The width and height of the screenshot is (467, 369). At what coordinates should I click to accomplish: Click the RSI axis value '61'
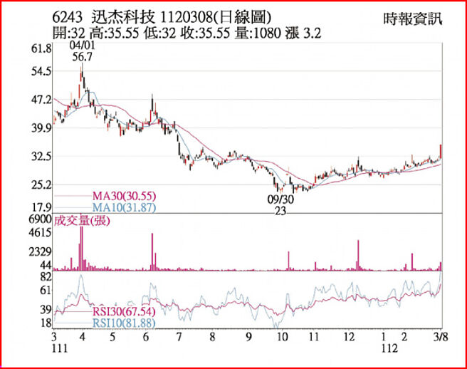tap(46, 290)
